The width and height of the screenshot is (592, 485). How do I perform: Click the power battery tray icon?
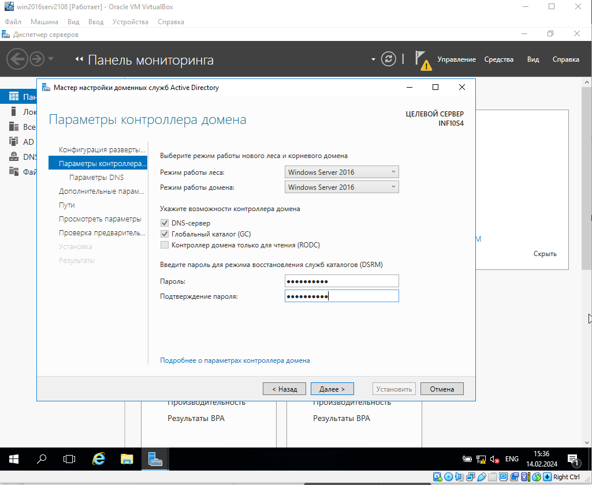pos(467,459)
